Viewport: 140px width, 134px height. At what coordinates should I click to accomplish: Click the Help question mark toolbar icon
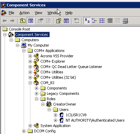[x=59, y=21]
